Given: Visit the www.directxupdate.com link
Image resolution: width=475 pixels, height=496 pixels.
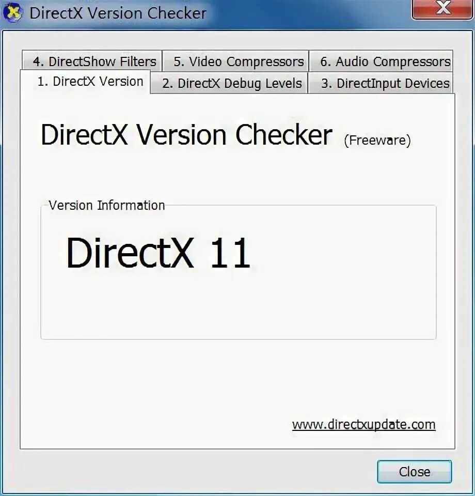Looking at the screenshot, I should (x=364, y=425).
